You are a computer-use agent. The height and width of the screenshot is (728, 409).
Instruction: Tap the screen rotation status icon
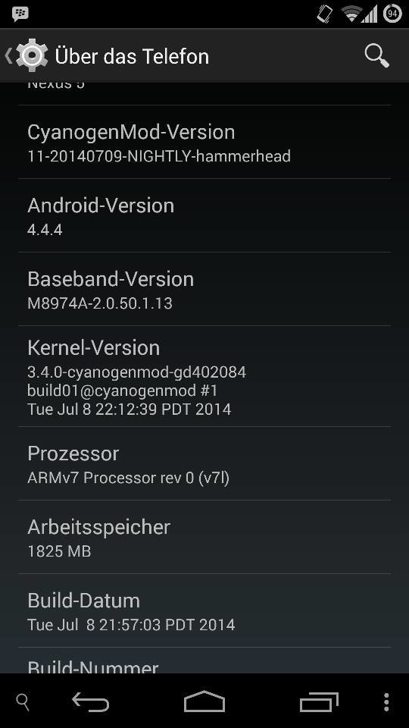click(x=325, y=14)
